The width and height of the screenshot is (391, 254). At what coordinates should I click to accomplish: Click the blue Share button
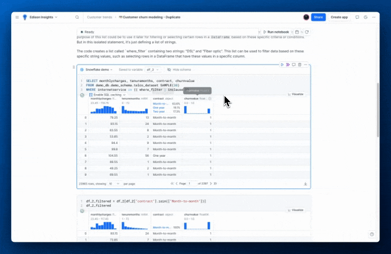318,17
